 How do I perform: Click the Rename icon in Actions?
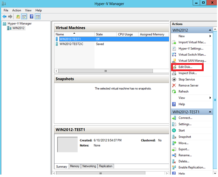pyautogui.click(x=174, y=155)
